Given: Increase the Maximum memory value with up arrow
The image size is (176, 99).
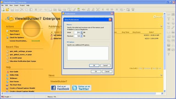Looking at the screenshot, I should coord(81,35).
